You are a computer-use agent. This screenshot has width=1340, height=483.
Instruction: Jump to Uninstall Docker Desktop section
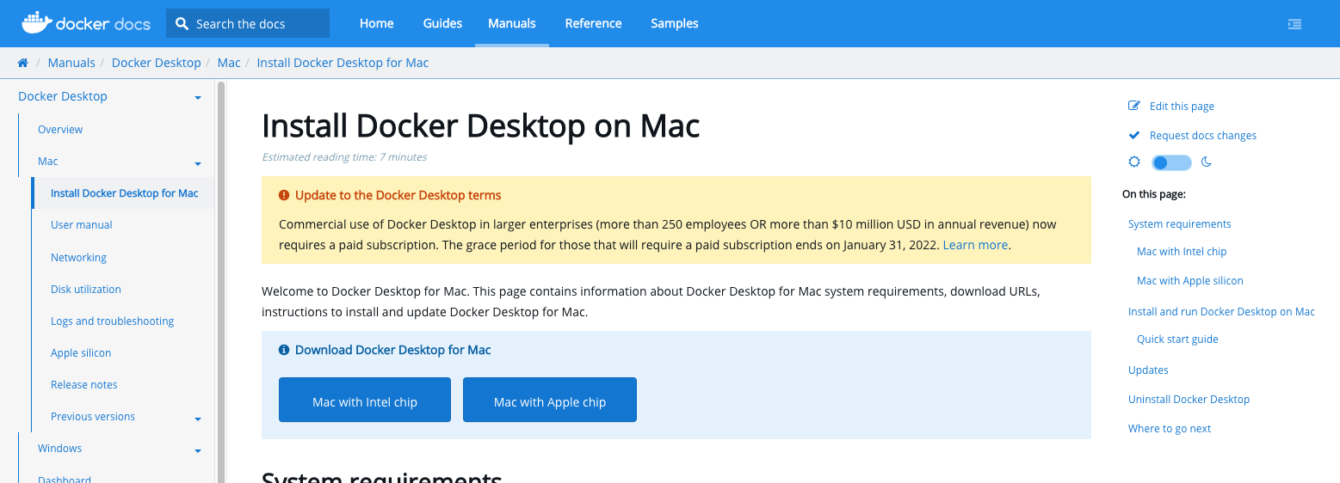[x=1189, y=399]
